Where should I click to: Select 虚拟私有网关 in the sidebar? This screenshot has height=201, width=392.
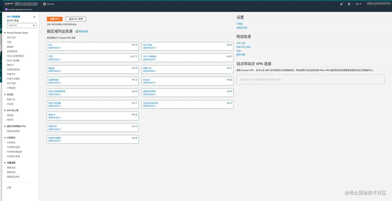[13, 131]
